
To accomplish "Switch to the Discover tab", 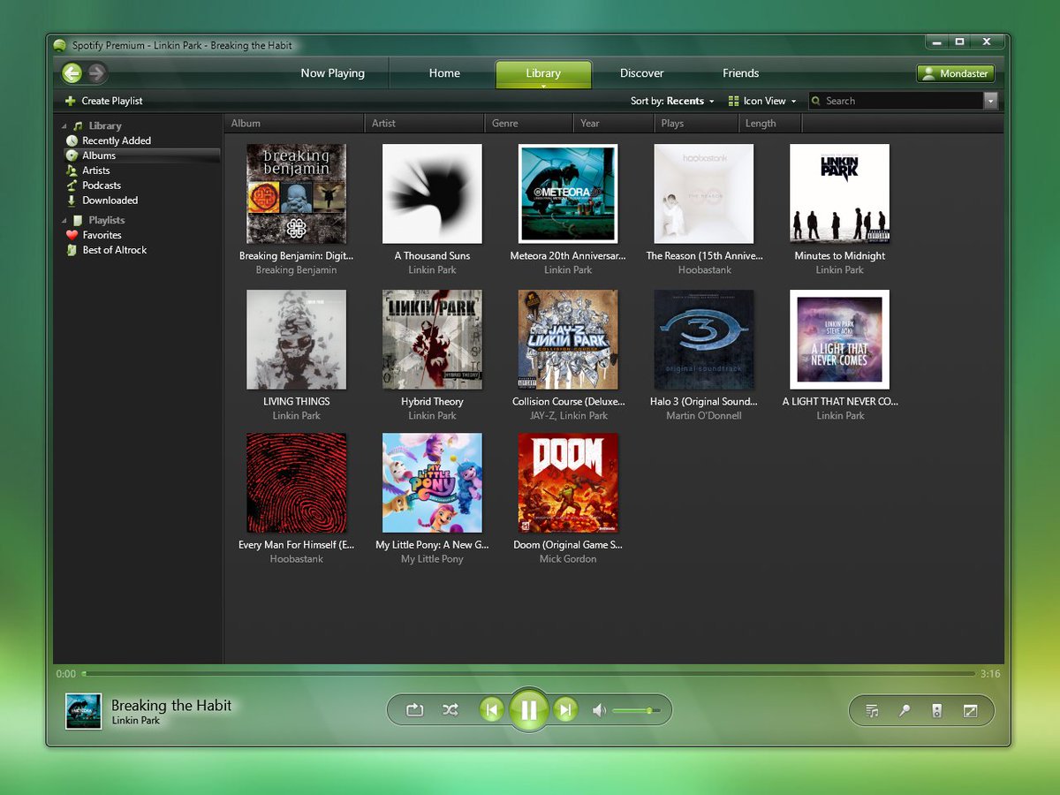I will coord(642,73).
